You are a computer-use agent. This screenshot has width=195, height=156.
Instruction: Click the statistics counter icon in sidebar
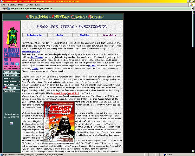[x=11, y=124]
